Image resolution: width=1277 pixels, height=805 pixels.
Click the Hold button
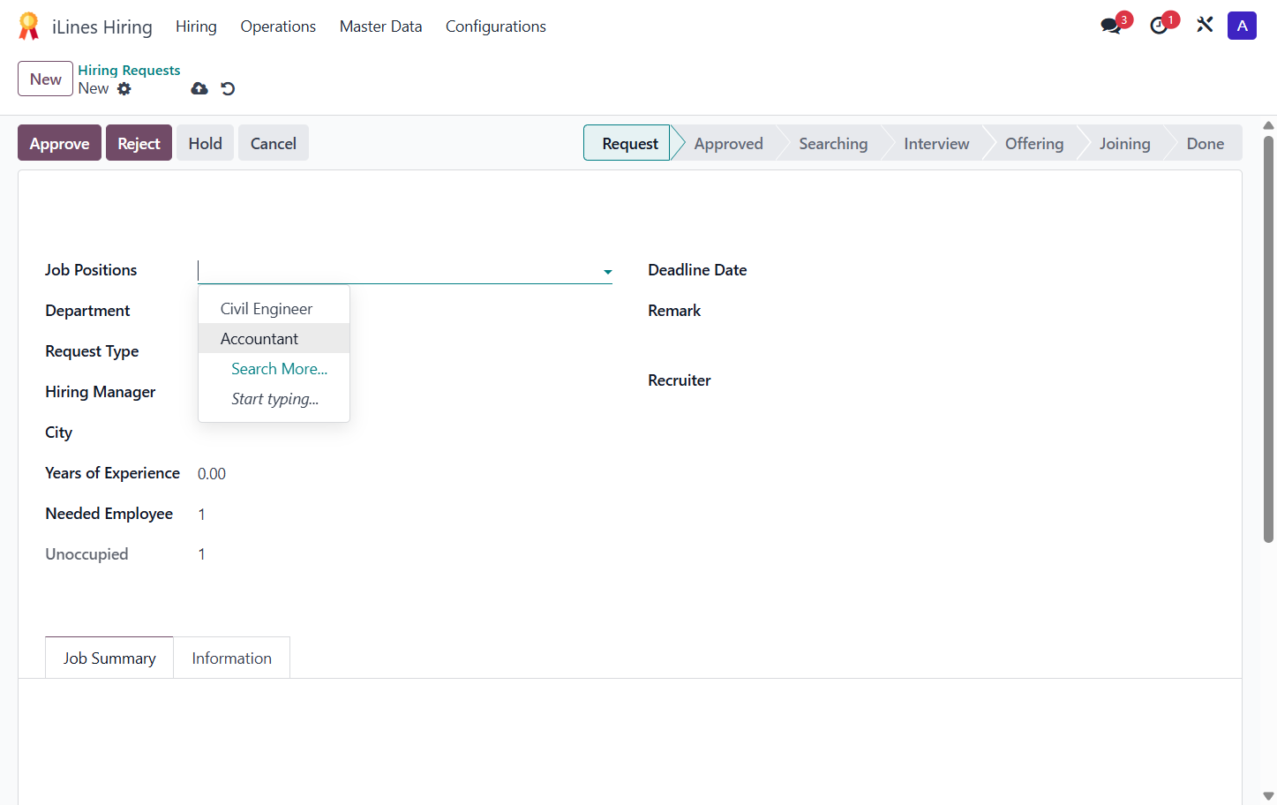205,143
